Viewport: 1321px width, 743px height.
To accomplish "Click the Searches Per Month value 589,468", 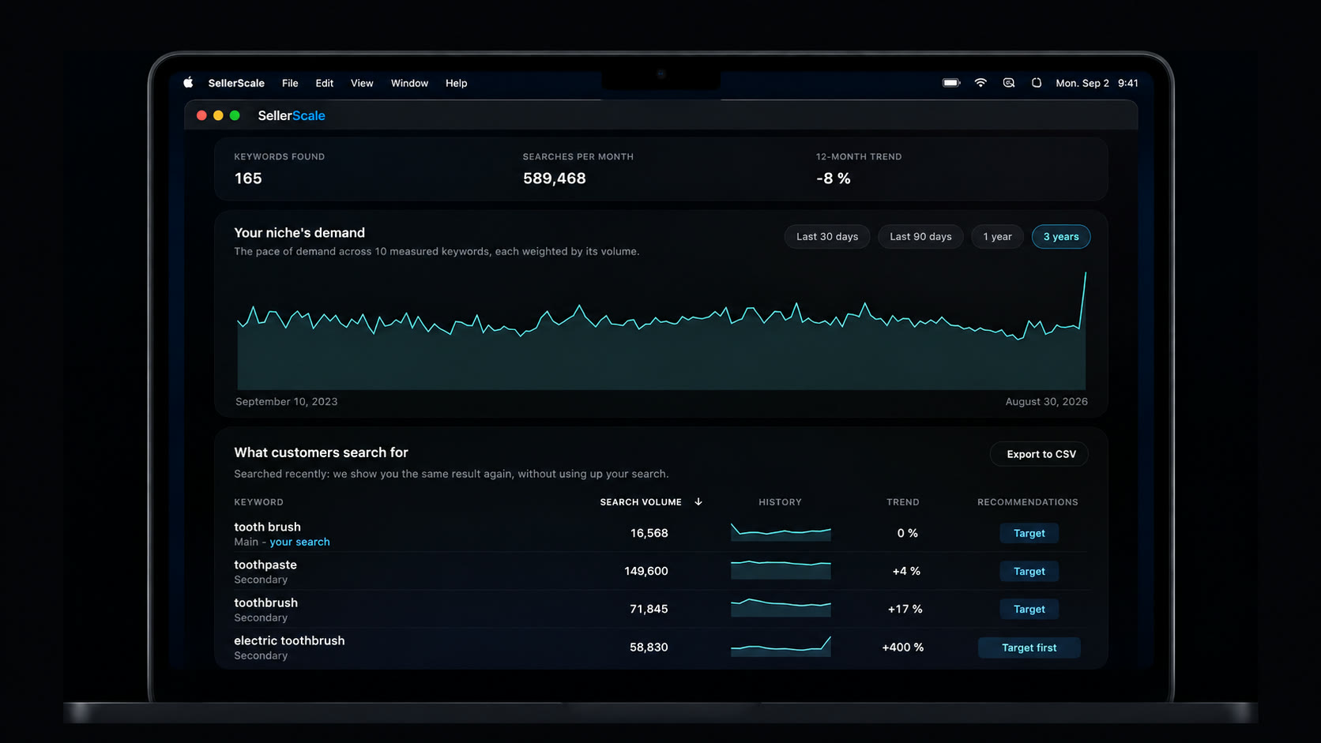I will (x=555, y=178).
